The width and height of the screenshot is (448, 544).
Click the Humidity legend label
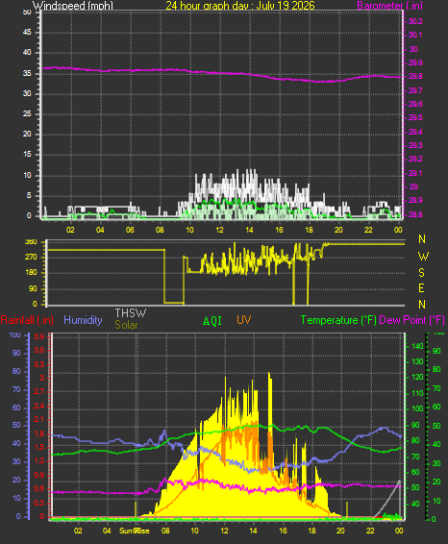pyautogui.click(x=83, y=320)
